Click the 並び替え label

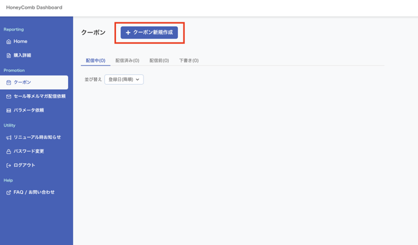point(93,79)
